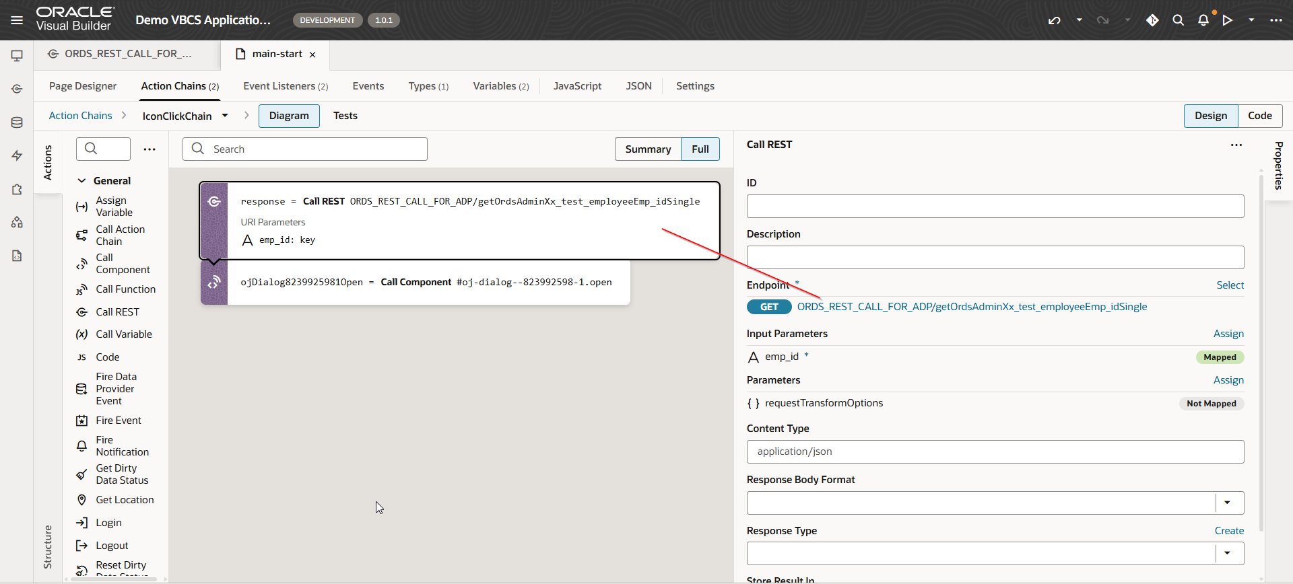Select the Diagram view toggle
The image size is (1293, 584).
coord(289,116)
